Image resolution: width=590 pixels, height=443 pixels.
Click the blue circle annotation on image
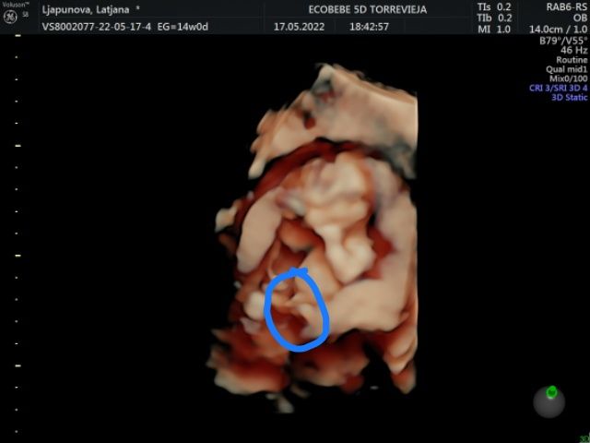(x=296, y=310)
